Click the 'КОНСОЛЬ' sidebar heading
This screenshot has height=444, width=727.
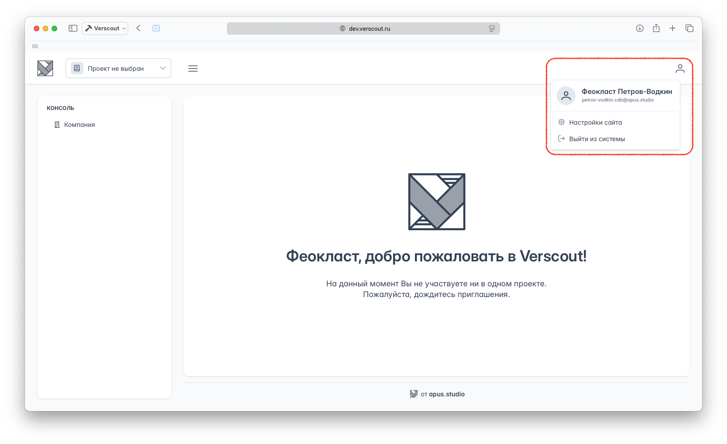tap(60, 108)
